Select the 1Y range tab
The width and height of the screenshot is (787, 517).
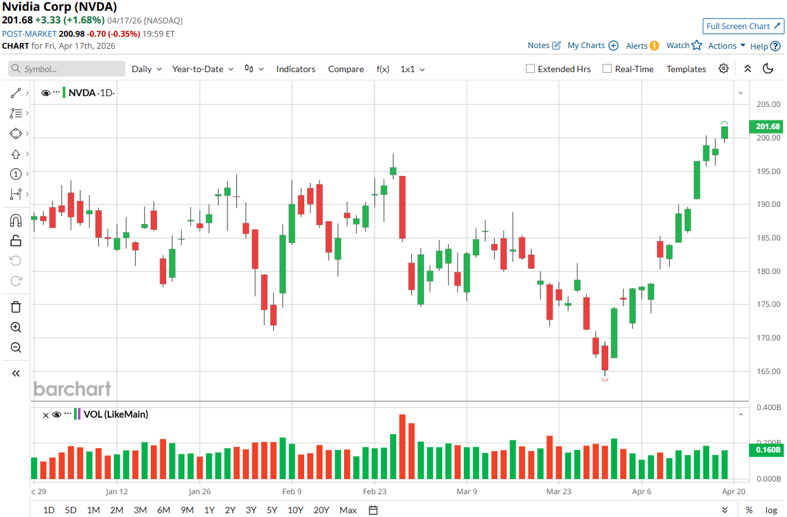tap(209, 510)
